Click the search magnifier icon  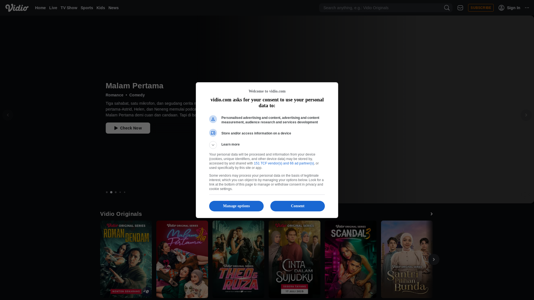pos(447,8)
